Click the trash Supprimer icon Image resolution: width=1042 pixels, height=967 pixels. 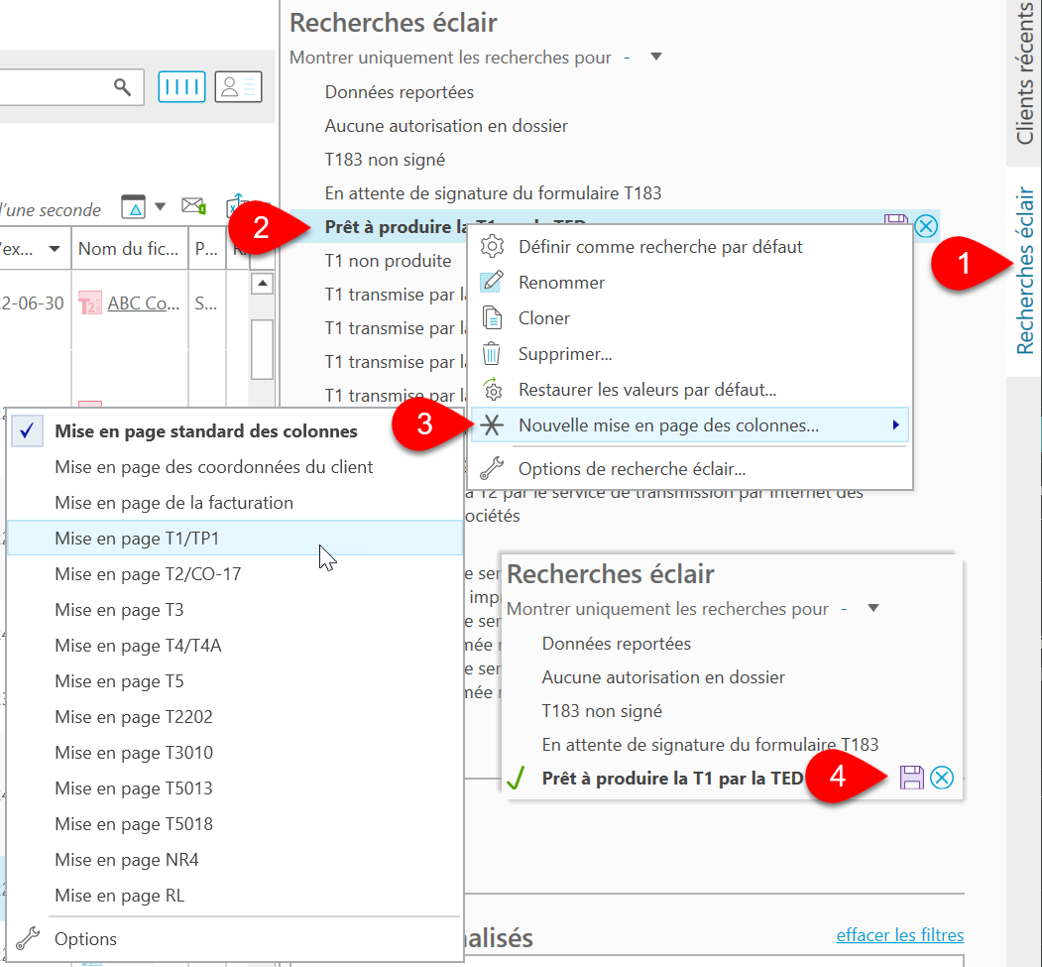pos(492,353)
